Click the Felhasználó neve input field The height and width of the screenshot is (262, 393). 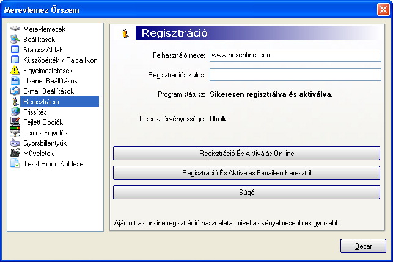pyautogui.click(x=295, y=55)
